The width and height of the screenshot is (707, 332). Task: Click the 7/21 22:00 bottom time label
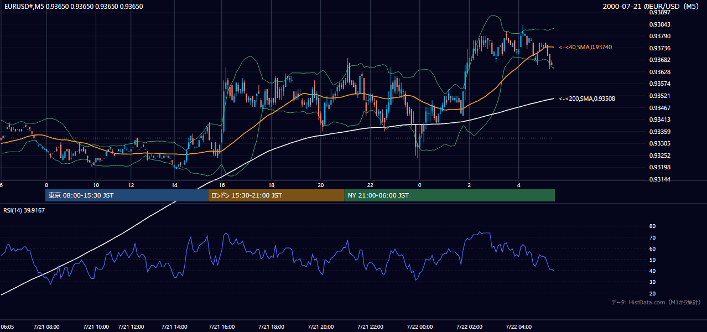tap(371, 327)
